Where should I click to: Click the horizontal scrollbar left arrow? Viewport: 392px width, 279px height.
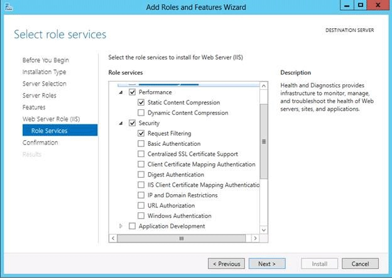[x=113, y=238]
